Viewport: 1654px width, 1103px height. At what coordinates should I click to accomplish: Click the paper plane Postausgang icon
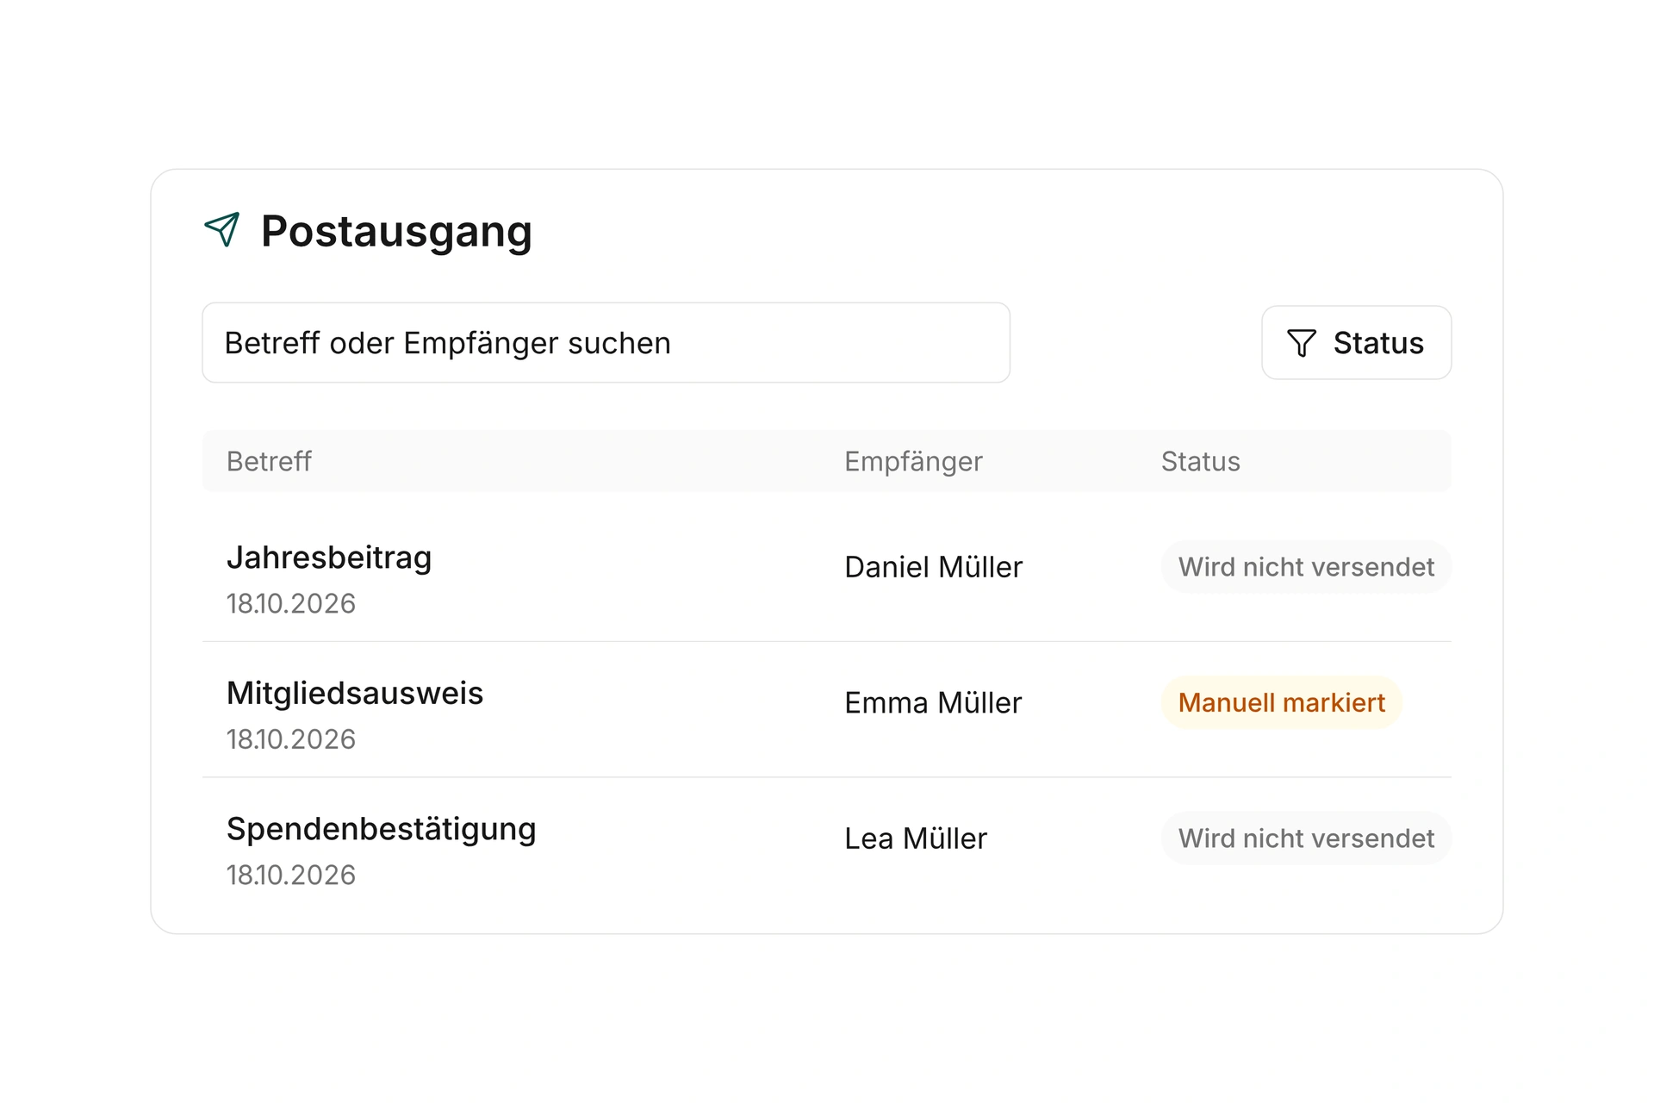[222, 230]
